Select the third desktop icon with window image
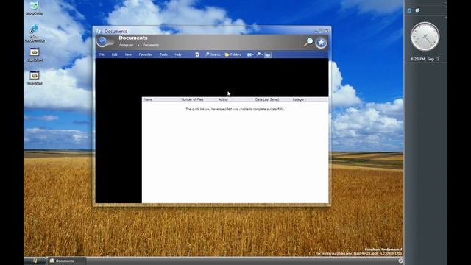The image size is (471, 265). pos(35,54)
